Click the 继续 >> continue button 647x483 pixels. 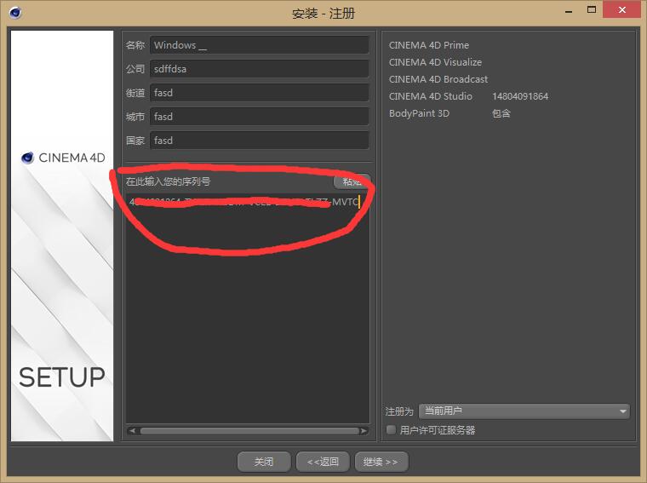coord(381,462)
